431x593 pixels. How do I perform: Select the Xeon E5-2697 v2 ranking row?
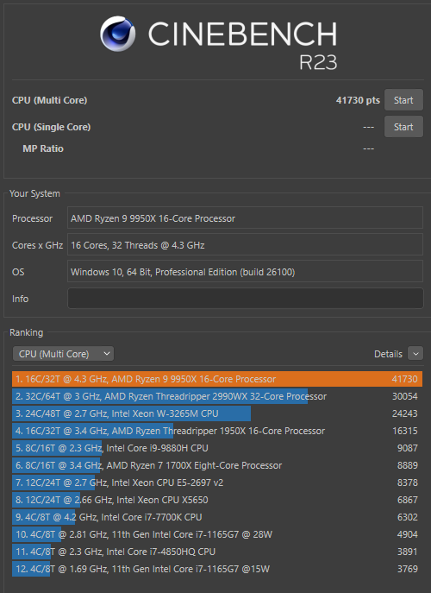(217, 483)
